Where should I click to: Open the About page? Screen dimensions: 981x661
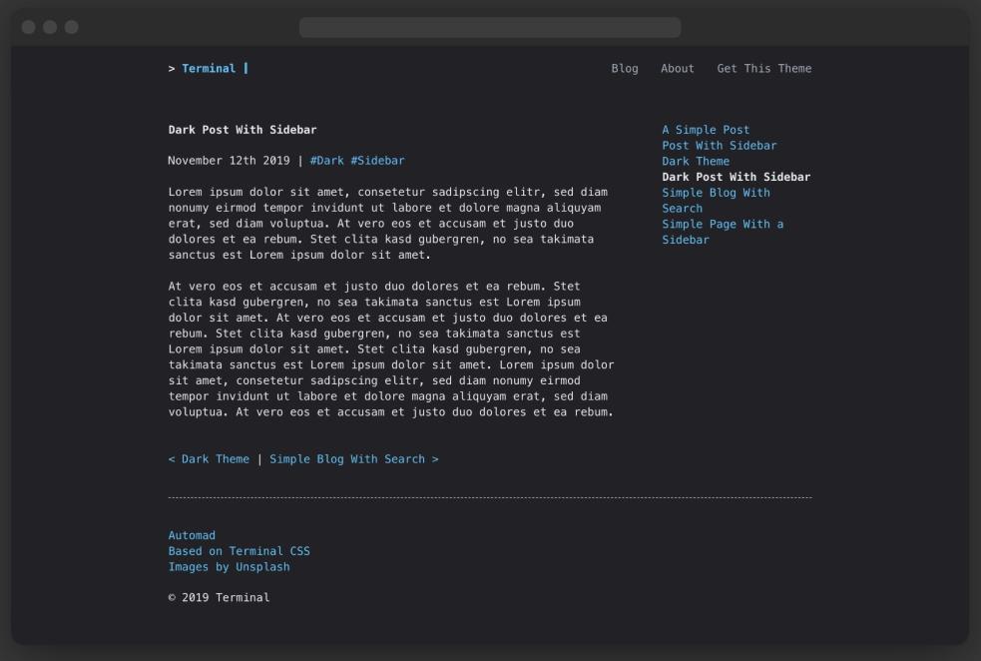click(678, 68)
